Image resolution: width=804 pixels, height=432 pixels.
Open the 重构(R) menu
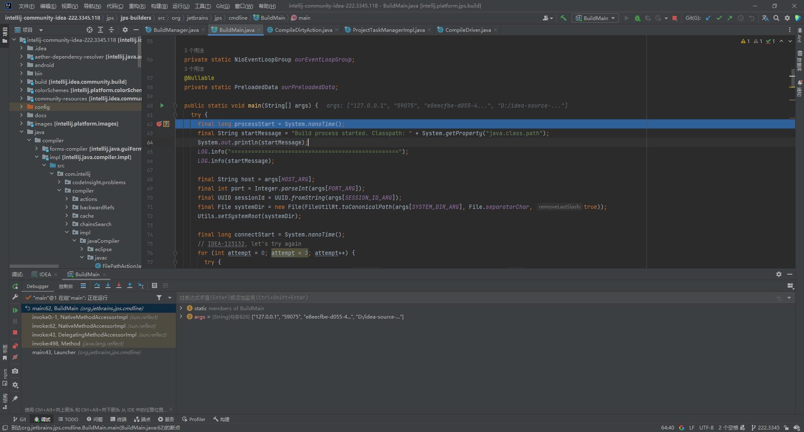(136, 6)
